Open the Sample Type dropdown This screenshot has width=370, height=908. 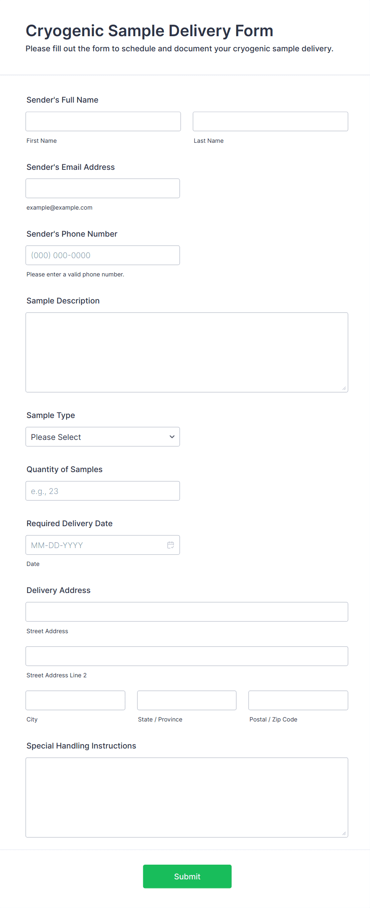pyautogui.click(x=102, y=437)
